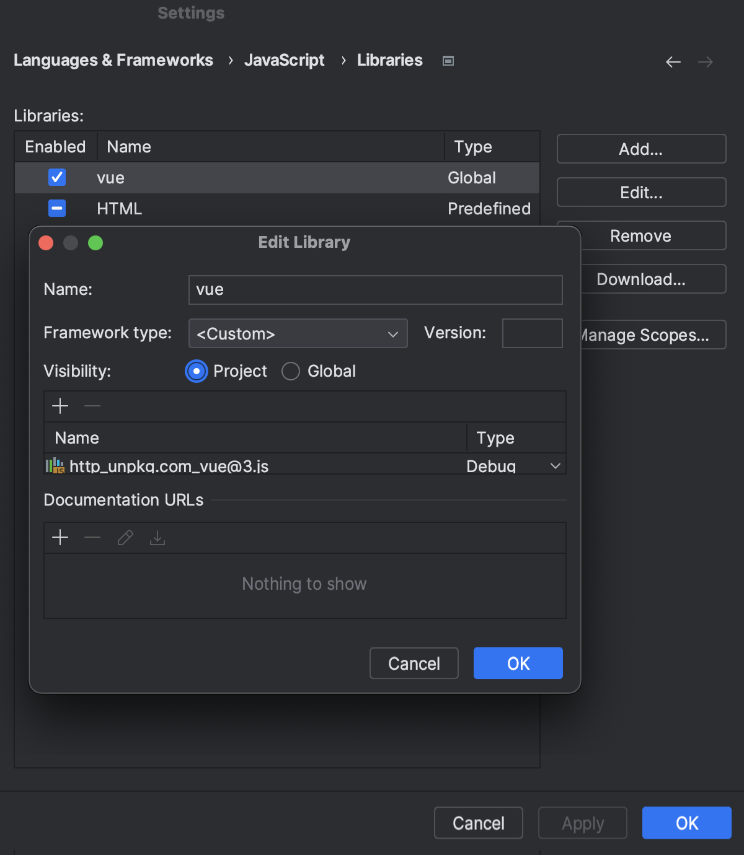Navigate to JavaScript via breadcrumb
744x855 pixels.
(x=285, y=60)
